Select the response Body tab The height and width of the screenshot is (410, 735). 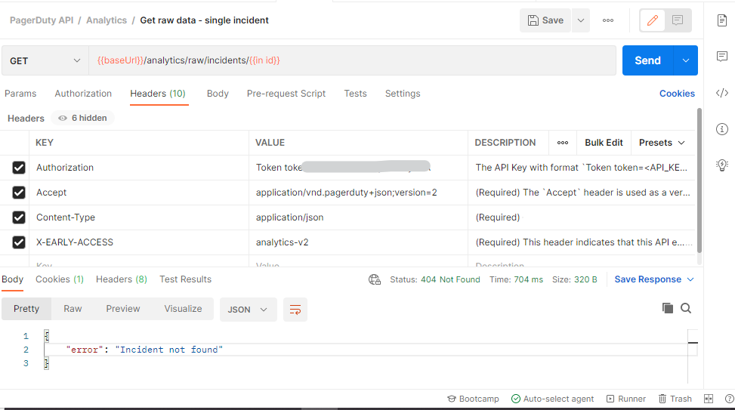tap(12, 279)
